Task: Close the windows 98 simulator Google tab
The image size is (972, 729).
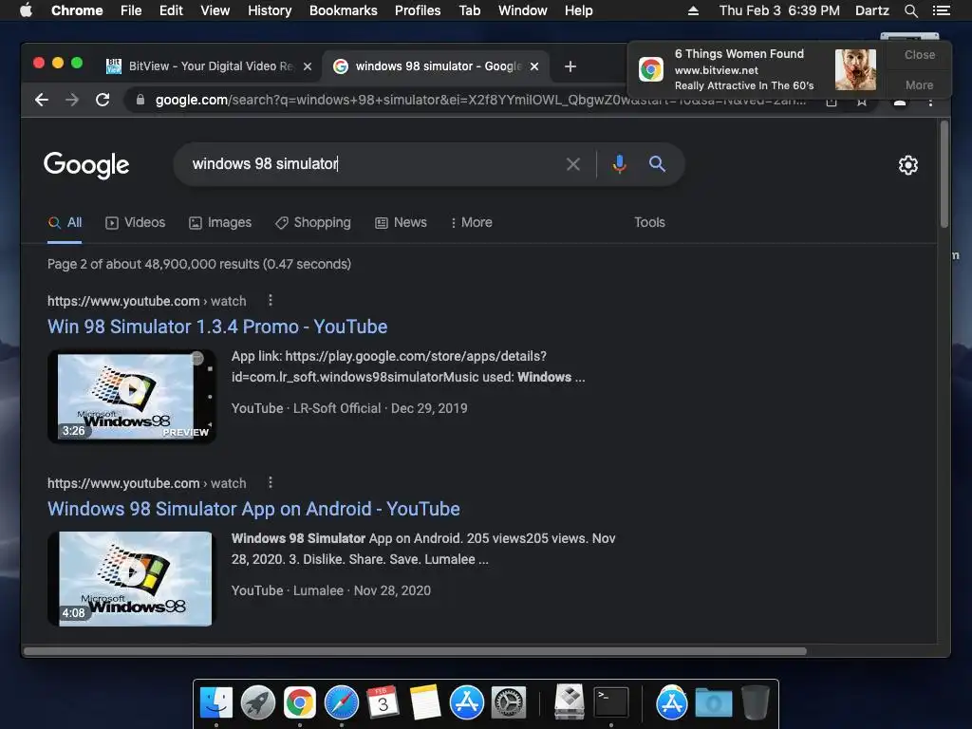Action: click(x=534, y=66)
